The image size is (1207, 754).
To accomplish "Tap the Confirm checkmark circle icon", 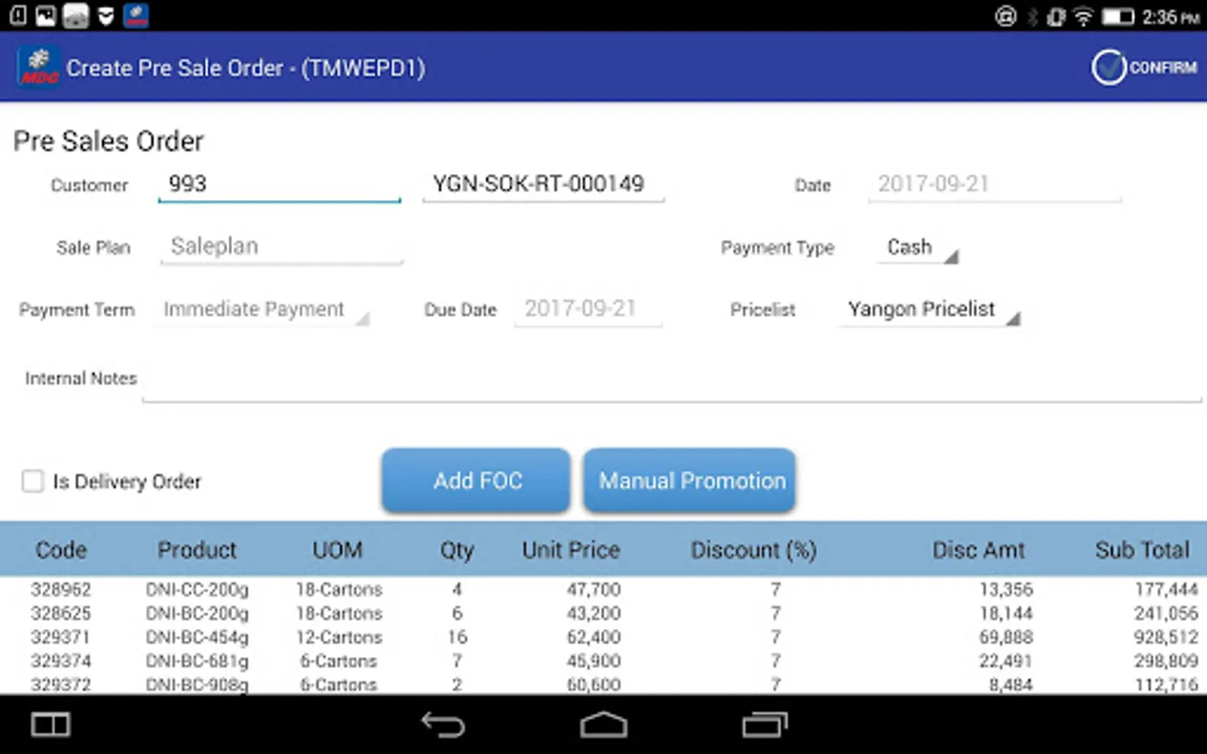I will point(1109,67).
